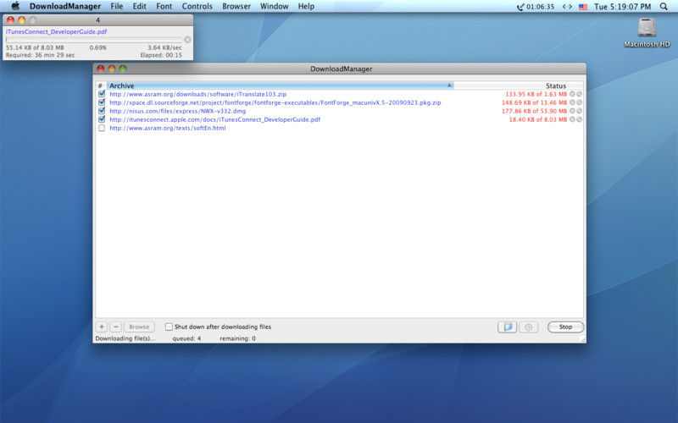Select the nisus.com NWX-v332.dmg URL row
678x423 pixels.
click(177, 111)
